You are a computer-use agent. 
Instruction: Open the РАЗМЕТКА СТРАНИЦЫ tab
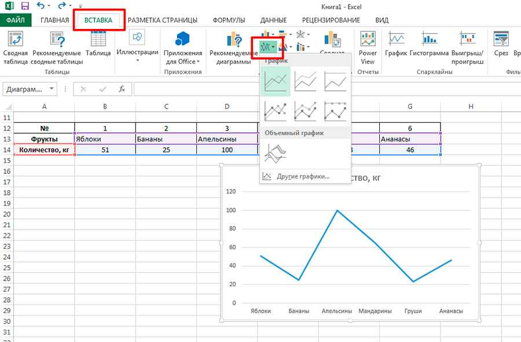click(163, 20)
